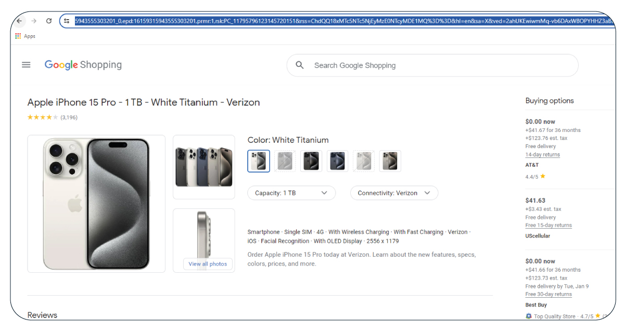The image size is (626, 331).
Task: Click the $41.63 UScellular price
Action: point(535,200)
